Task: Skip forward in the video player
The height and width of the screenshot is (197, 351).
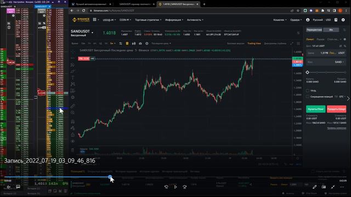Action: [185, 187]
